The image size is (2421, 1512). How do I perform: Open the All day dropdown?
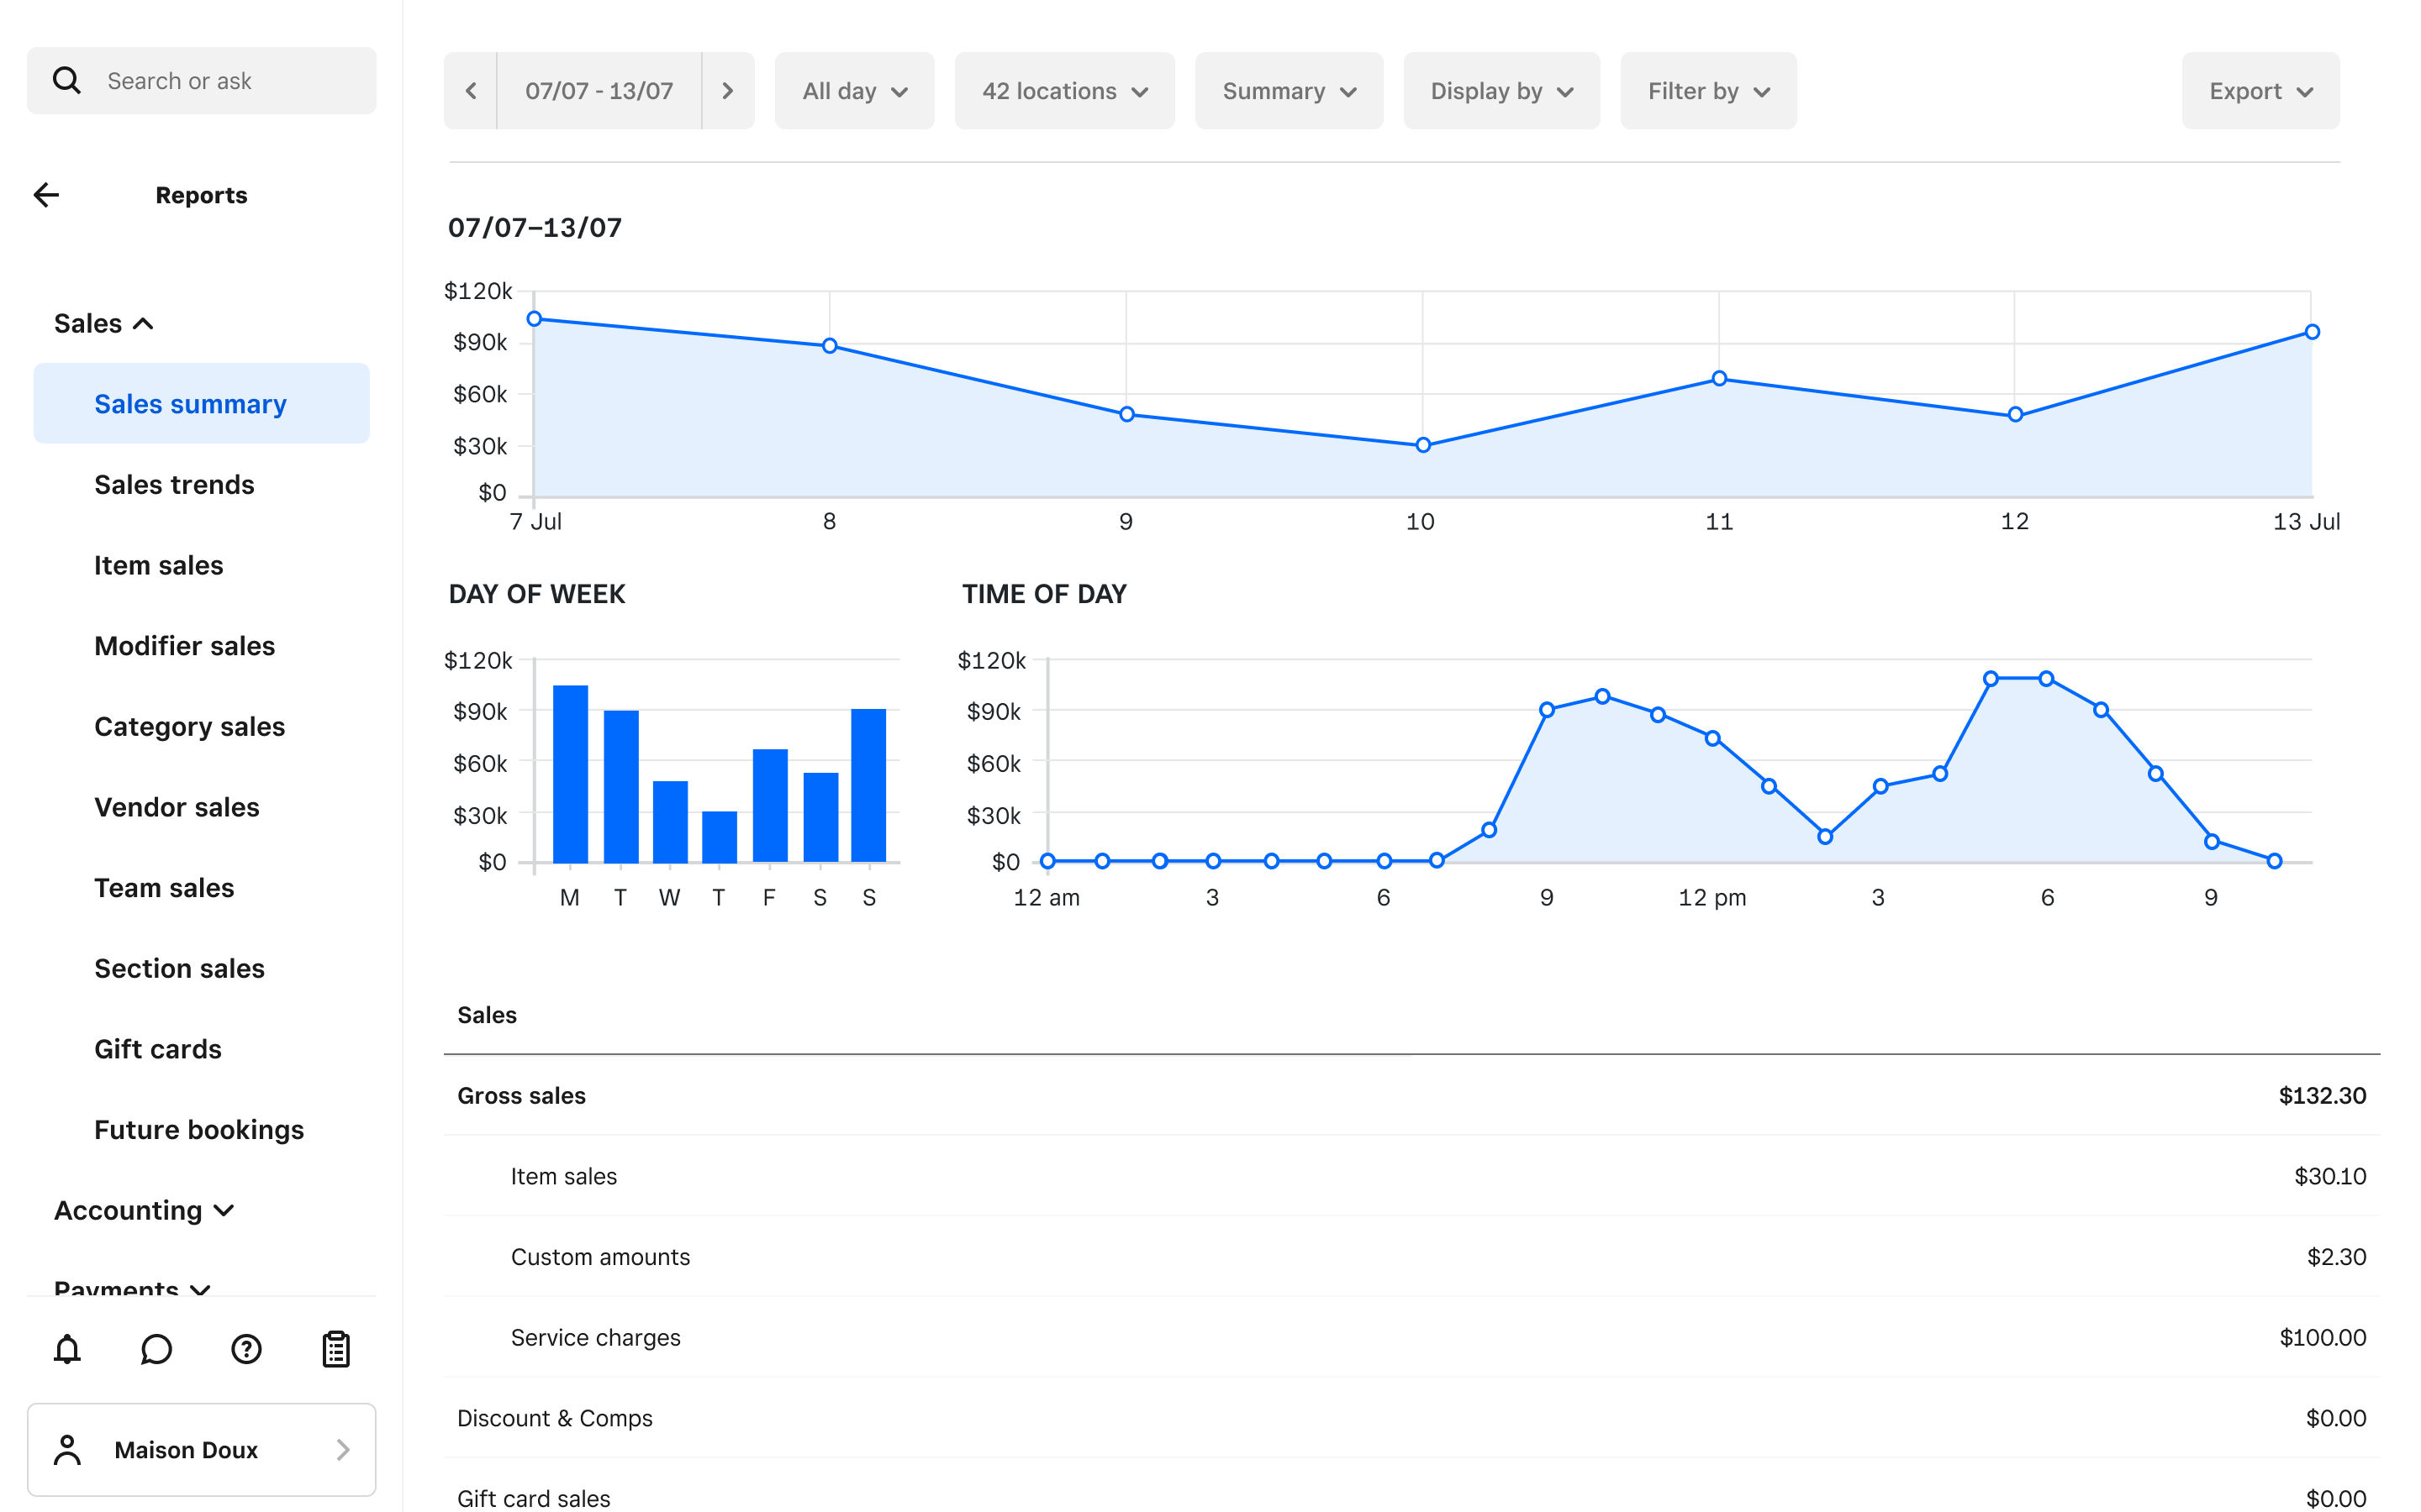coord(854,91)
